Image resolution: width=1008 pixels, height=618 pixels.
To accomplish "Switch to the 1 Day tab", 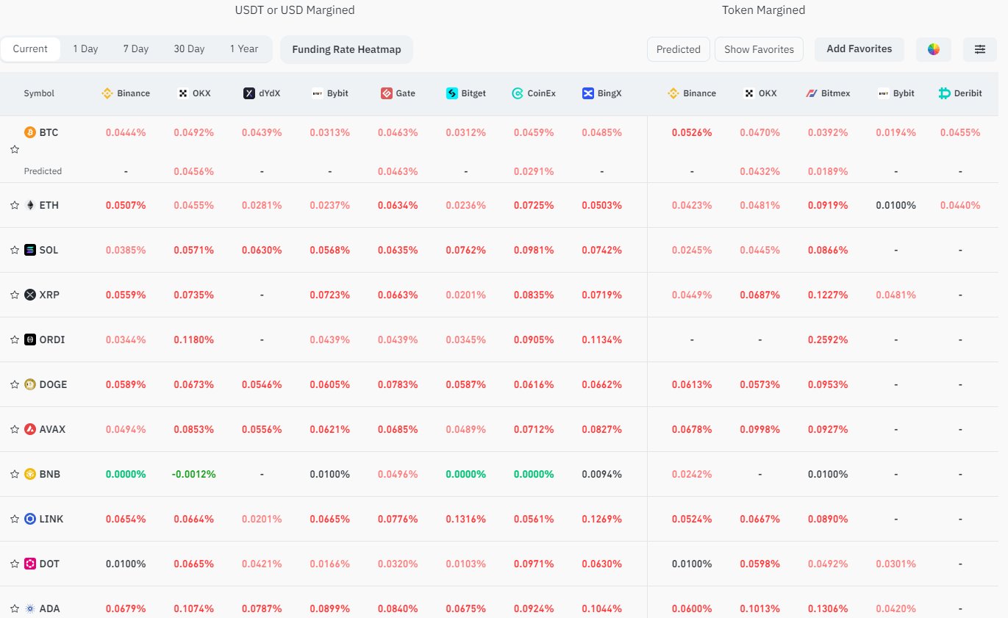I will (85, 48).
